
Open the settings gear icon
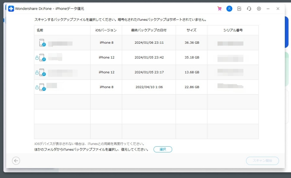259,8
